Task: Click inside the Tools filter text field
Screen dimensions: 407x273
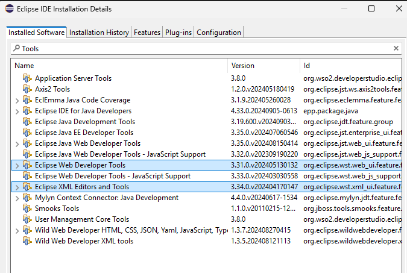Action: click(x=206, y=49)
